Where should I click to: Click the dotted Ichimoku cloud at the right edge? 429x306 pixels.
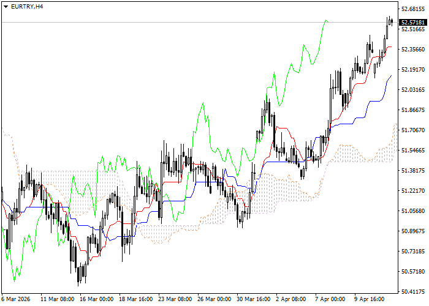(x=392, y=147)
